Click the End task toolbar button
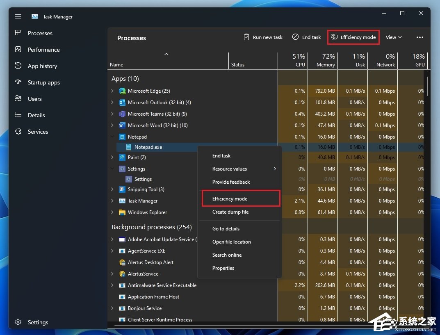440x335 pixels. coord(306,37)
